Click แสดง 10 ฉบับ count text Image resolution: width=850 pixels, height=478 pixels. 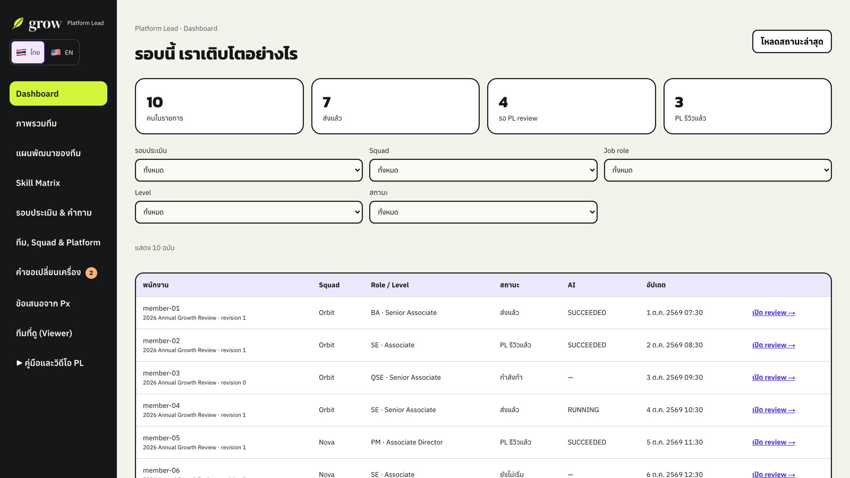click(x=155, y=248)
